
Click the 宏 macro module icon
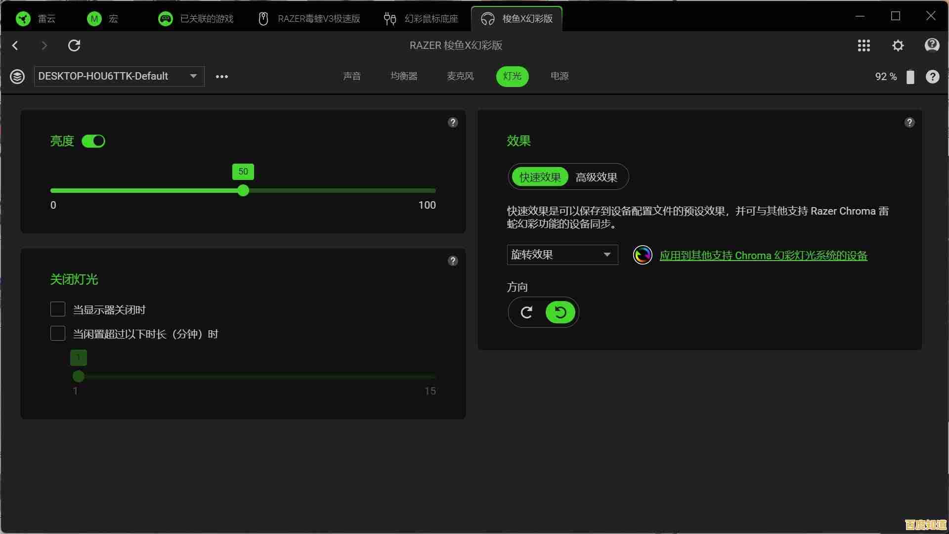[94, 19]
